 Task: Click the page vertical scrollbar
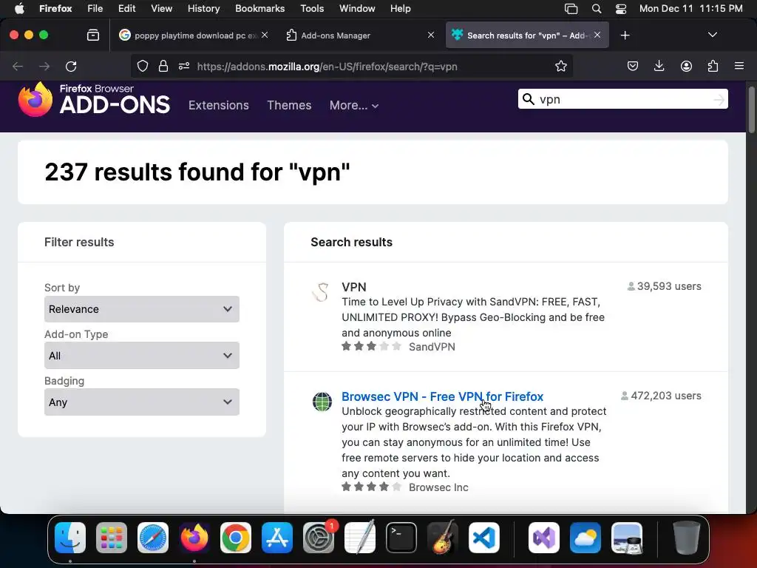751,109
